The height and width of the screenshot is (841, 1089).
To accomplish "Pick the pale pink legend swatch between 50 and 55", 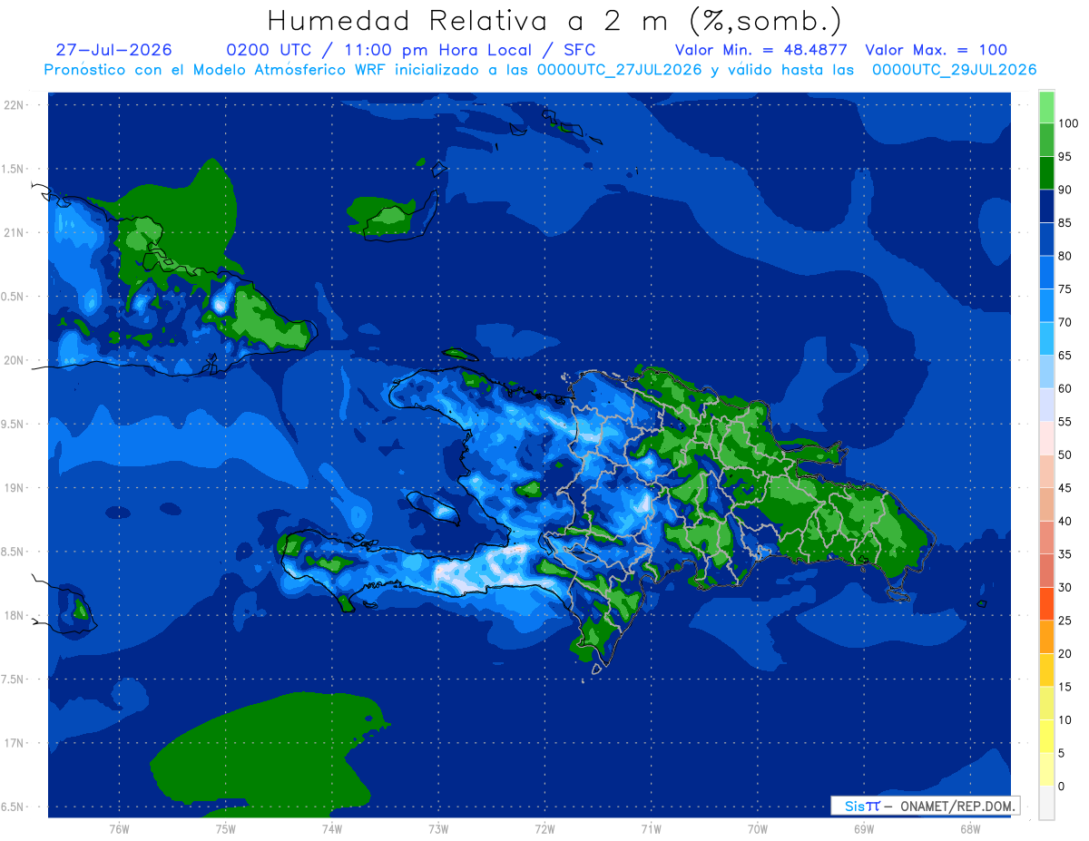I will tap(1046, 438).
